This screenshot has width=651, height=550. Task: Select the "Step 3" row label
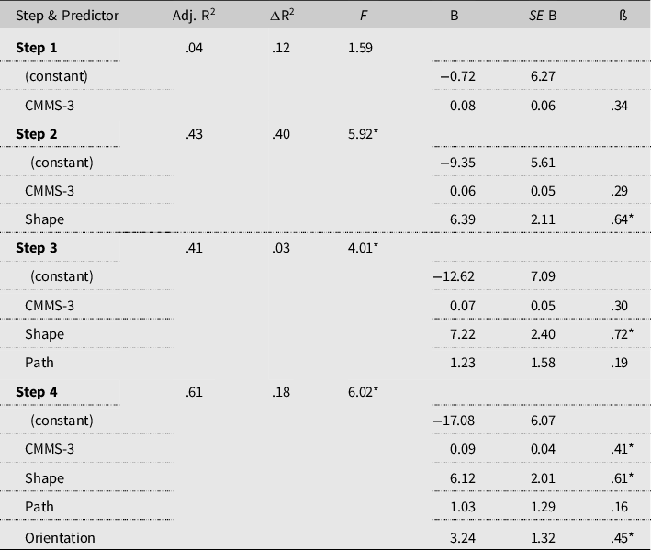pos(37,247)
